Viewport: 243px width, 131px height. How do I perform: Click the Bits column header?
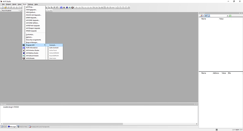coord(230,73)
